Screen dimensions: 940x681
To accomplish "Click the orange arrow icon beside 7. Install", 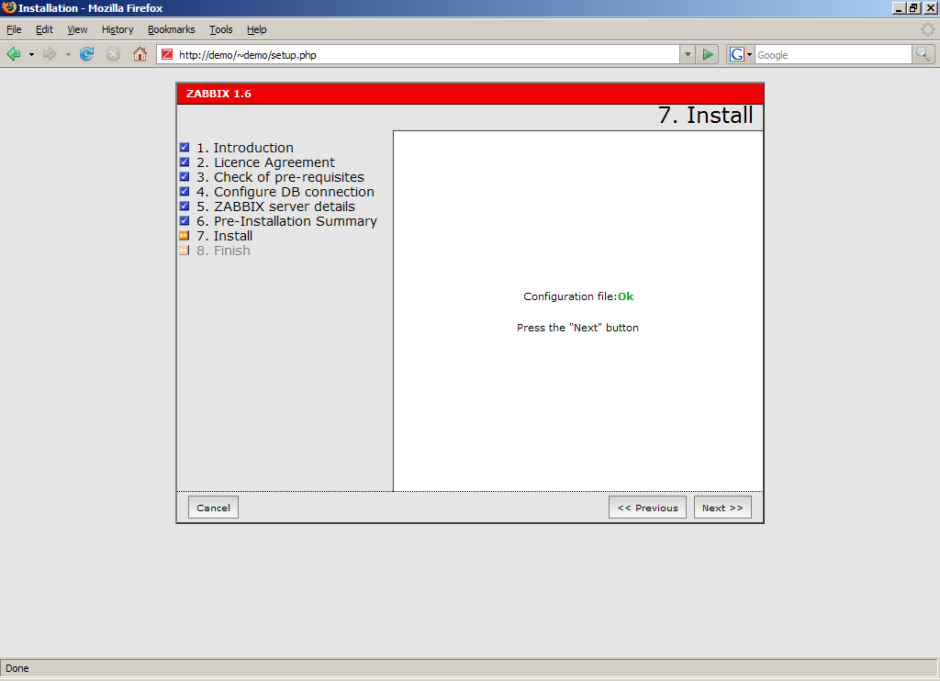I will point(185,236).
